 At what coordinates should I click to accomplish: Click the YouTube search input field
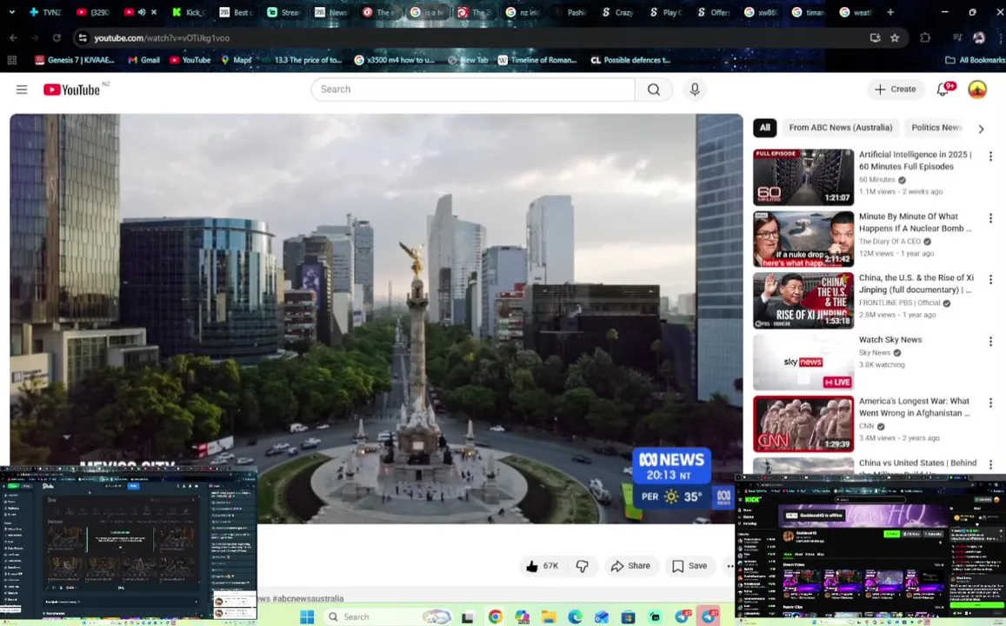[474, 90]
